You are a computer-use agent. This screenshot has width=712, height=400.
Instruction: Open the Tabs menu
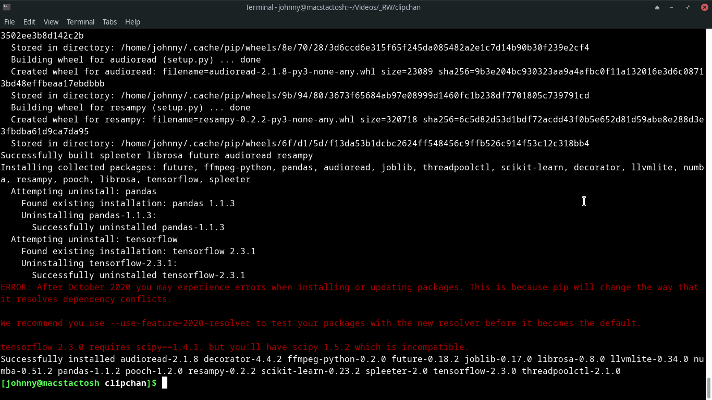109,22
